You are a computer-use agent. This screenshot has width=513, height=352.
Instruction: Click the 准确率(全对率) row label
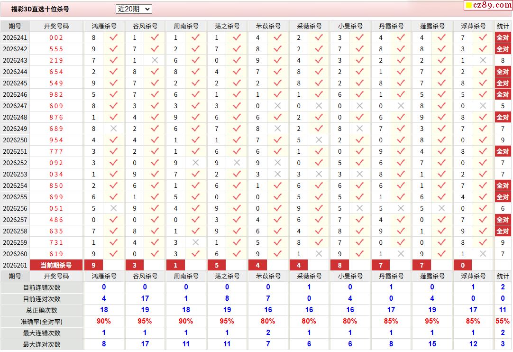point(42,322)
